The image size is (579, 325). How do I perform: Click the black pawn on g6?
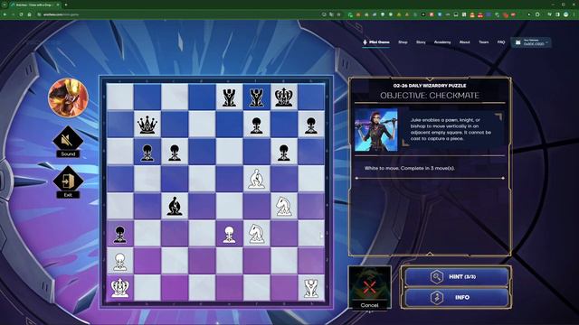coord(283,153)
